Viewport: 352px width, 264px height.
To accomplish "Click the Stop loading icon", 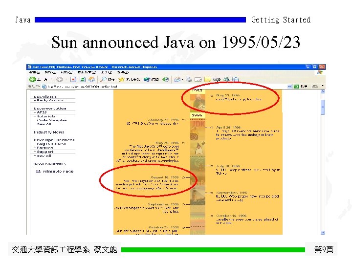I will pyautogui.click(x=73, y=79).
